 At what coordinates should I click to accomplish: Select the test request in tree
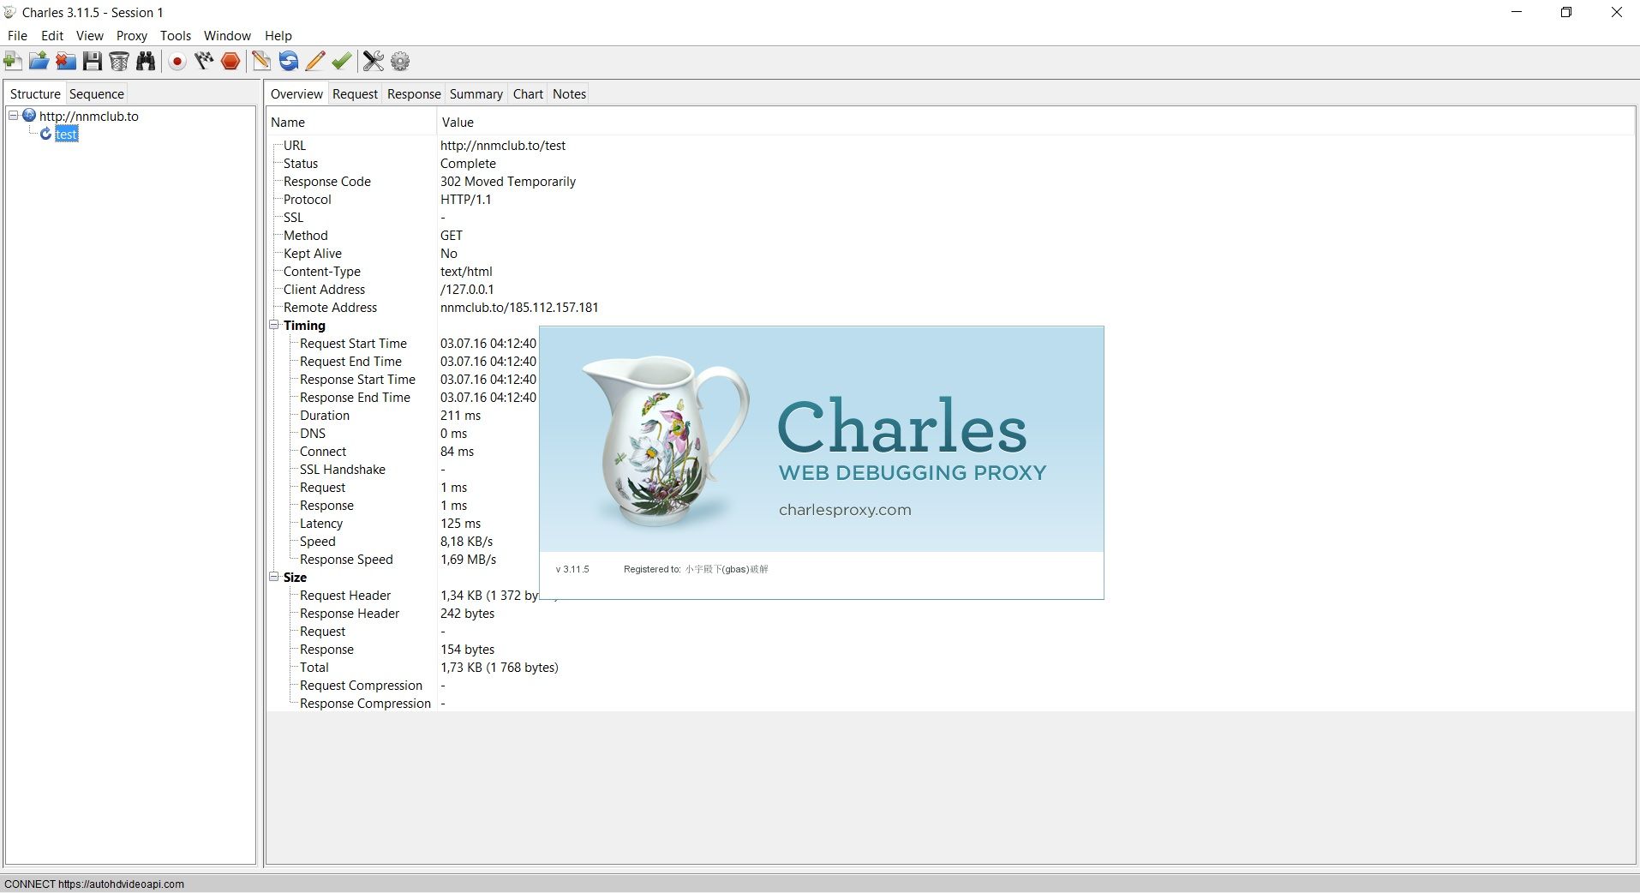coord(67,134)
